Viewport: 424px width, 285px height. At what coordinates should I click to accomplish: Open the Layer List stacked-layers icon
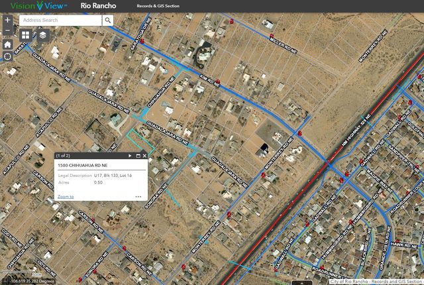42,35
